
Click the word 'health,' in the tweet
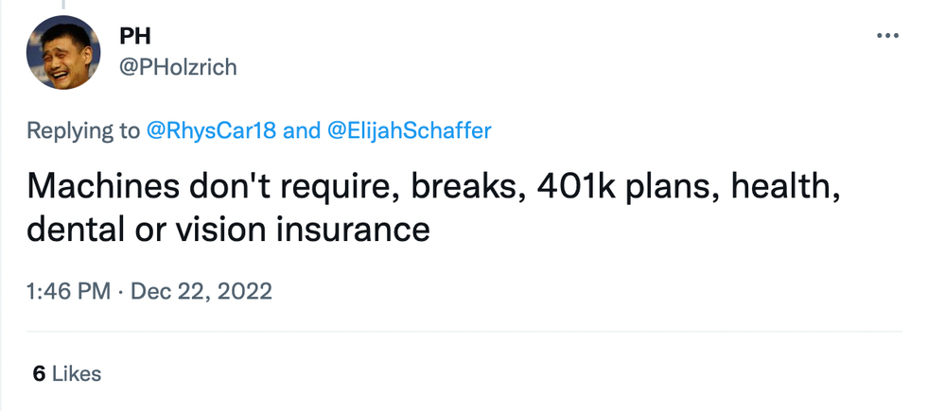pos(789,185)
